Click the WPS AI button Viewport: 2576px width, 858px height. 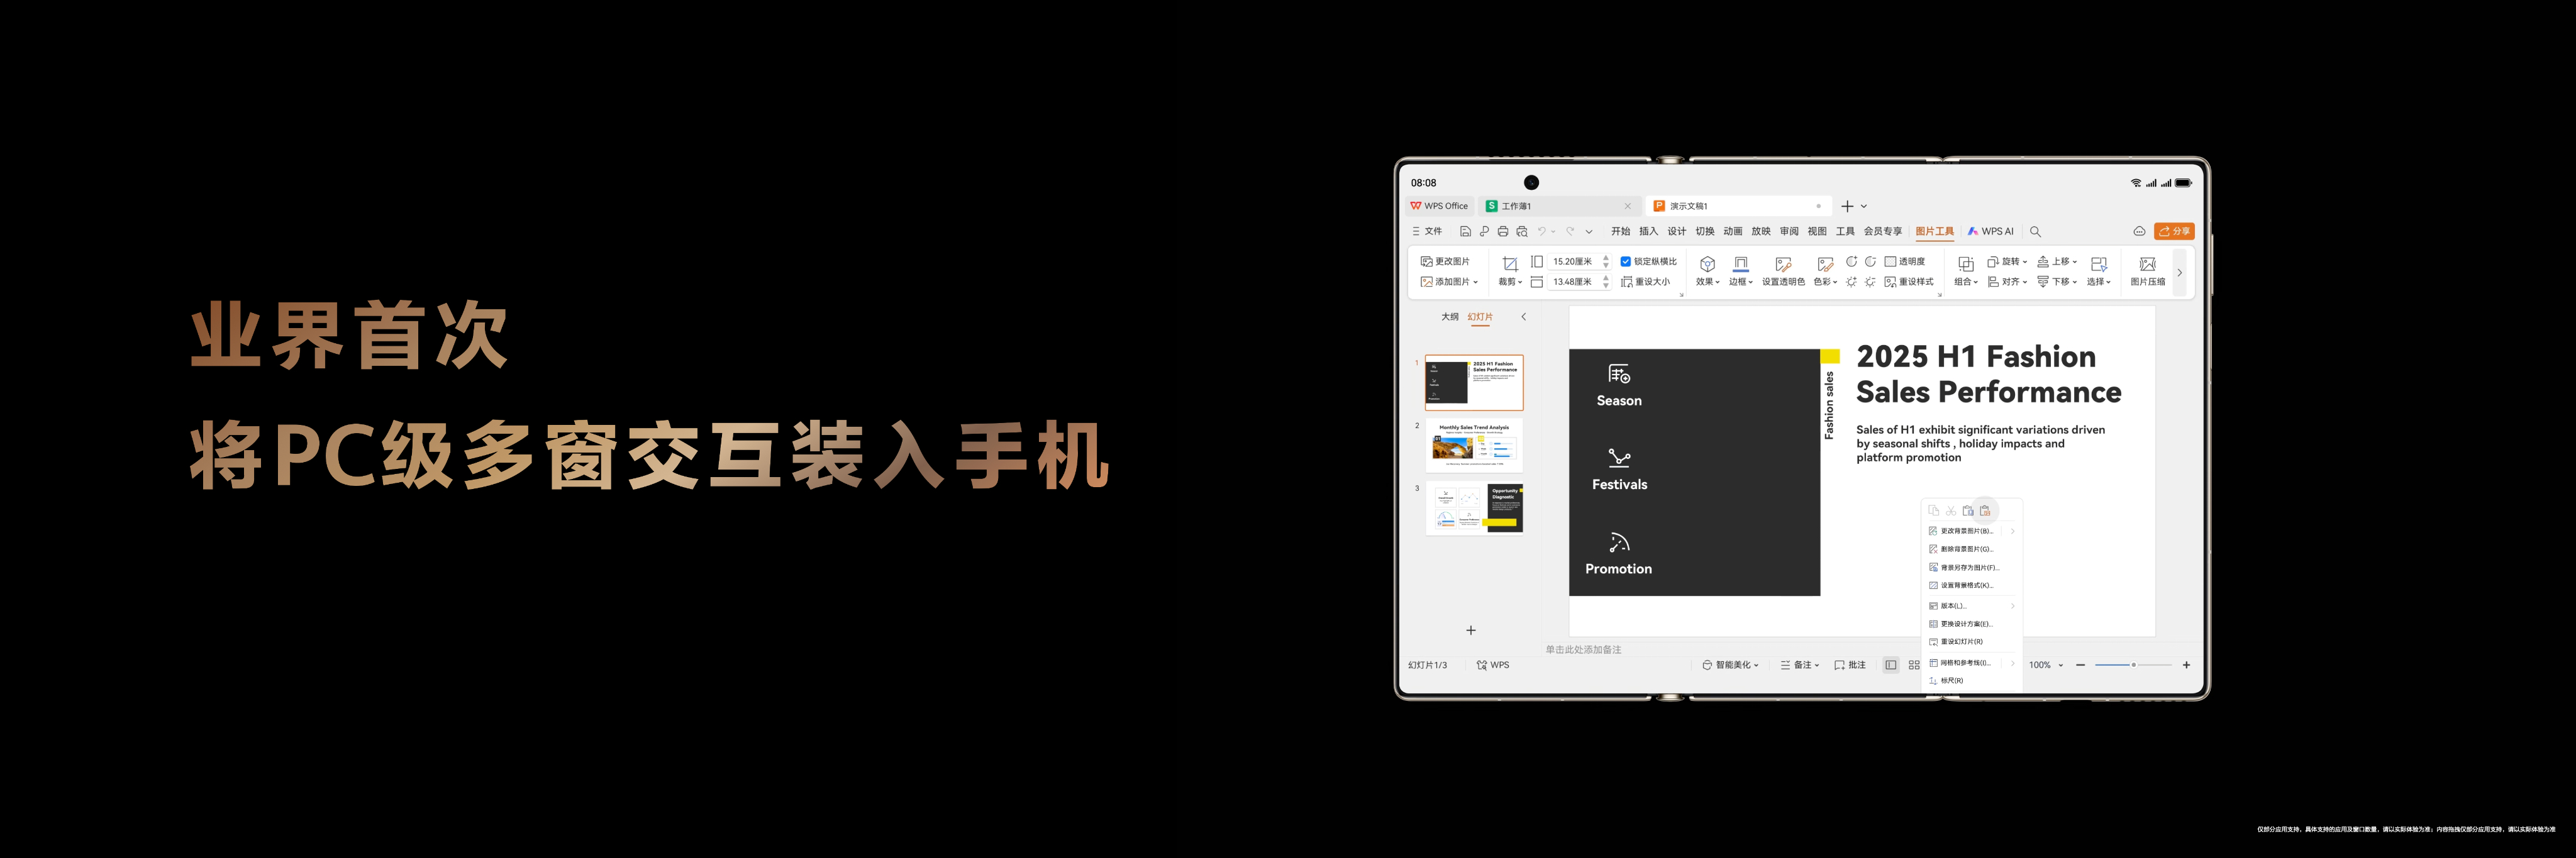click(1991, 231)
